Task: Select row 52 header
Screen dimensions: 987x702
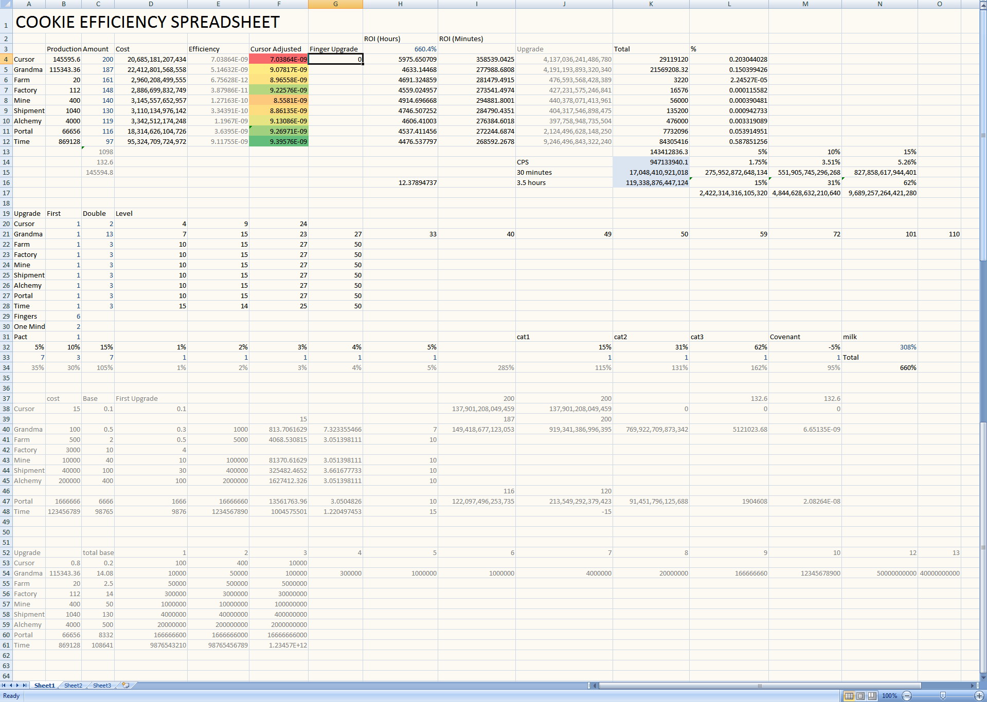Action: point(6,552)
